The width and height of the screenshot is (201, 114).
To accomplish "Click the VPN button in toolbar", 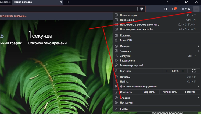I will click(186, 9).
